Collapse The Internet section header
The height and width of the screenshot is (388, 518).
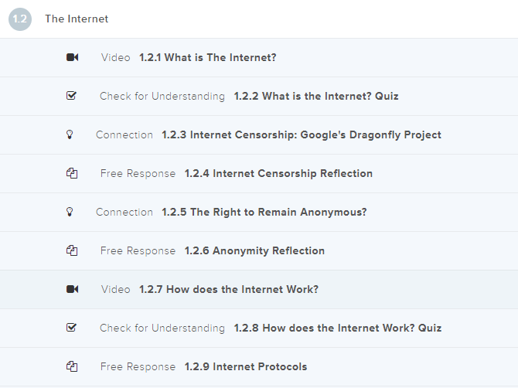(77, 19)
